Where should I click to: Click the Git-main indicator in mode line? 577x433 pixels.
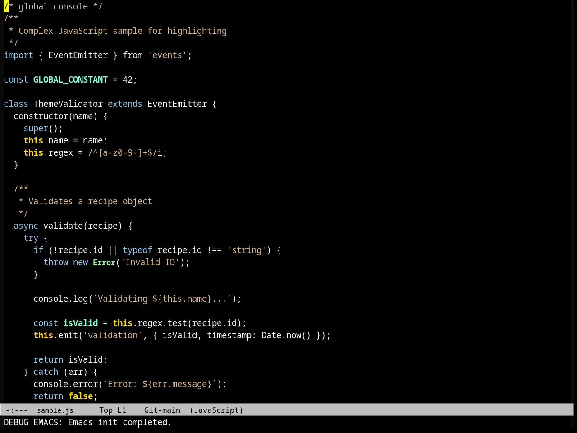[x=162, y=410]
